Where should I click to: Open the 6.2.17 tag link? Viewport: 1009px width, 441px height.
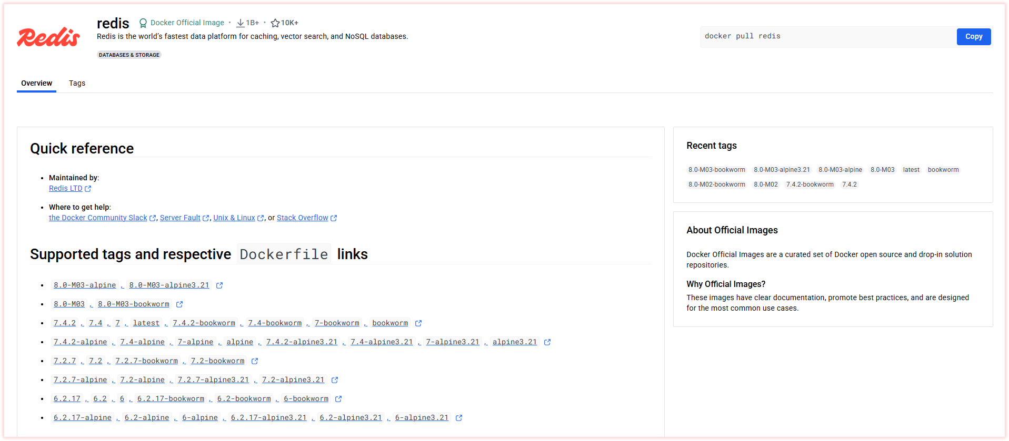(x=67, y=398)
